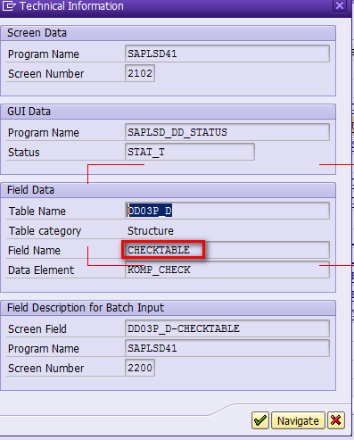This screenshot has height=440, width=354.
Task: Click the Status field STAT_T
Action: [x=190, y=152]
